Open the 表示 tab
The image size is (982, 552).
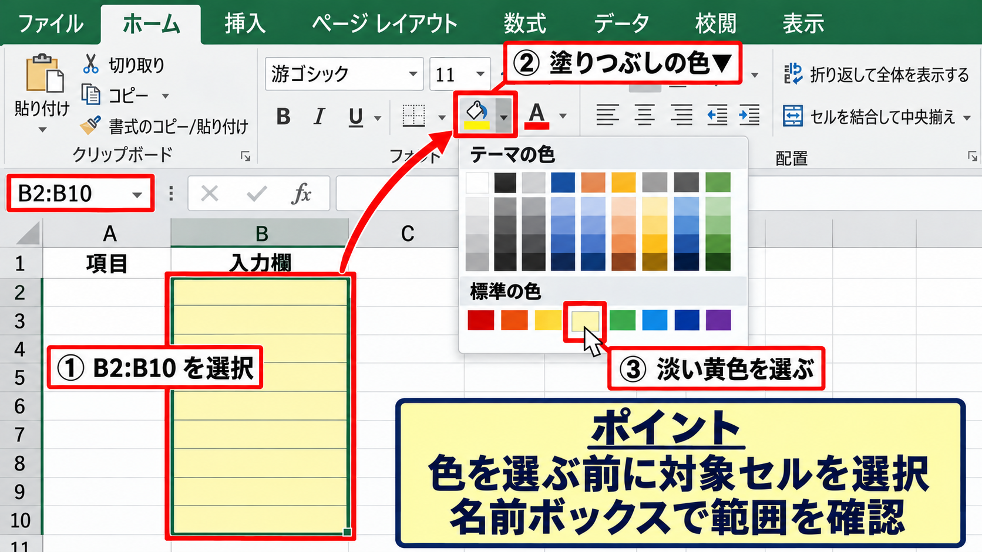(803, 23)
